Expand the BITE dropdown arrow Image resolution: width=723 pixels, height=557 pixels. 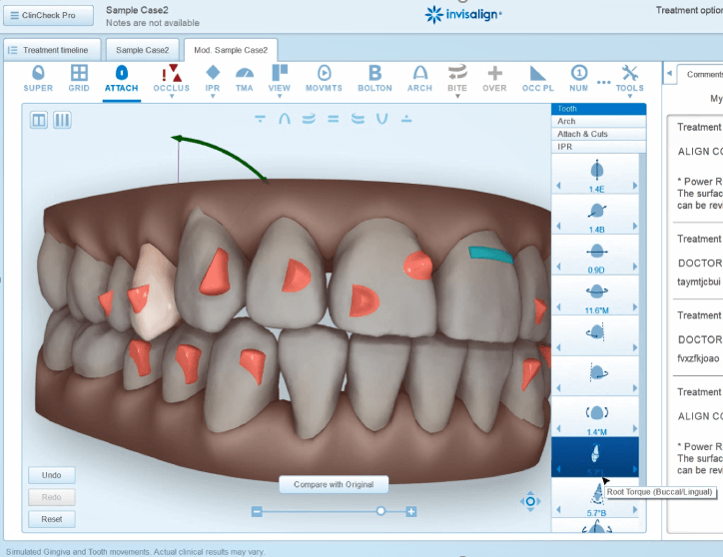(x=457, y=97)
